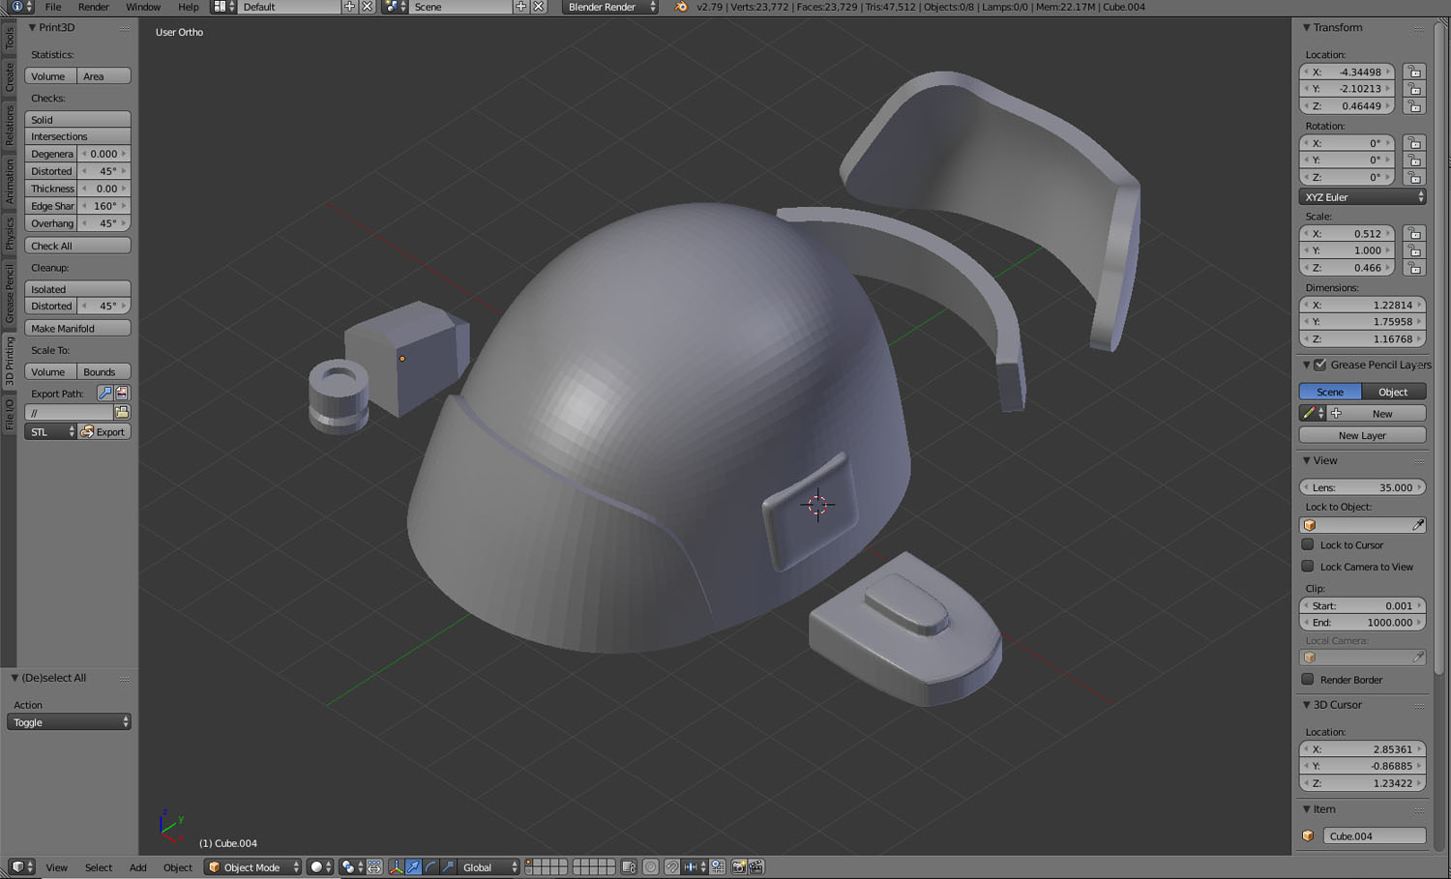Screen dimensions: 1451x879
Task: Switch to the 3D Printing tab
Action: pyautogui.click(x=10, y=362)
